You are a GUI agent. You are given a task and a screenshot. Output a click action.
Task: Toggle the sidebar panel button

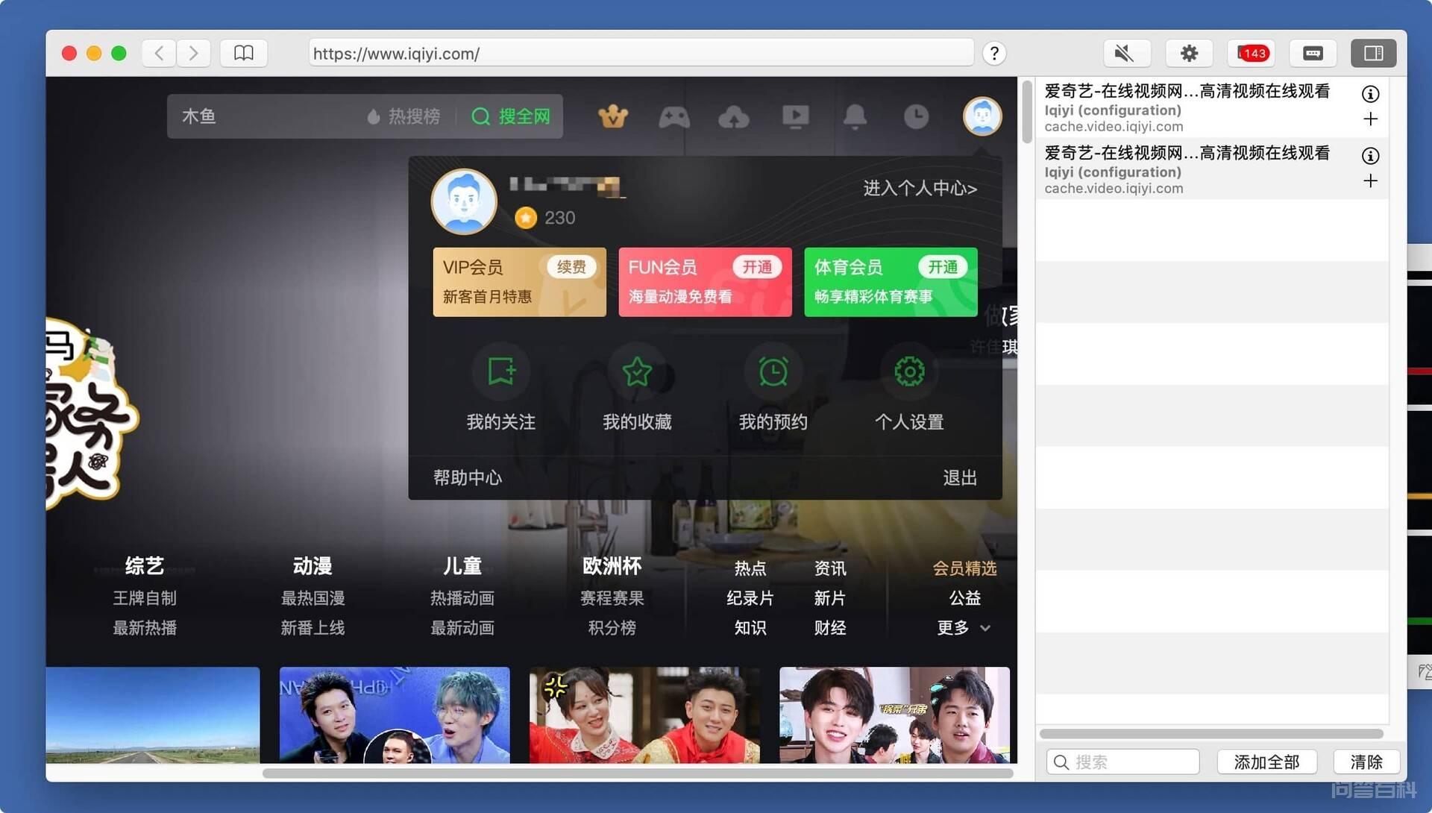tap(1373, 53)
